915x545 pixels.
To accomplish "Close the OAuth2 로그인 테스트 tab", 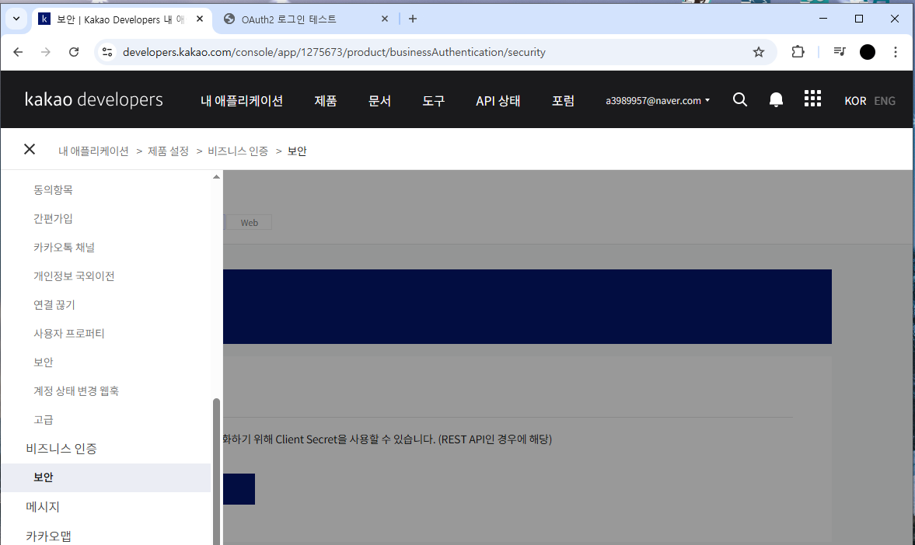I will point(385,19).
